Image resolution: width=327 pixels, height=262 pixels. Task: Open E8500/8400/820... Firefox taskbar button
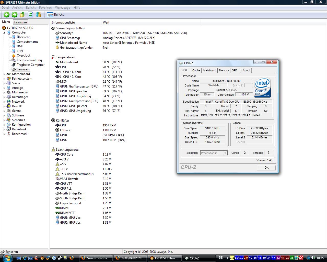130,258
